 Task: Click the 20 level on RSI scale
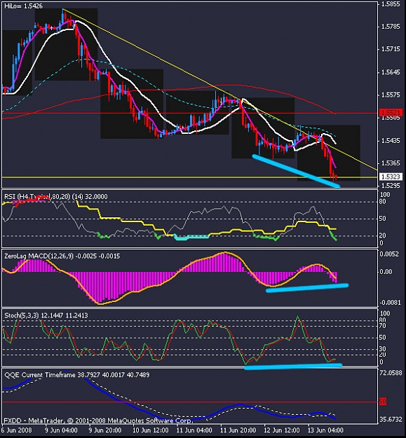pyautogui.click(x=383, y=235)
